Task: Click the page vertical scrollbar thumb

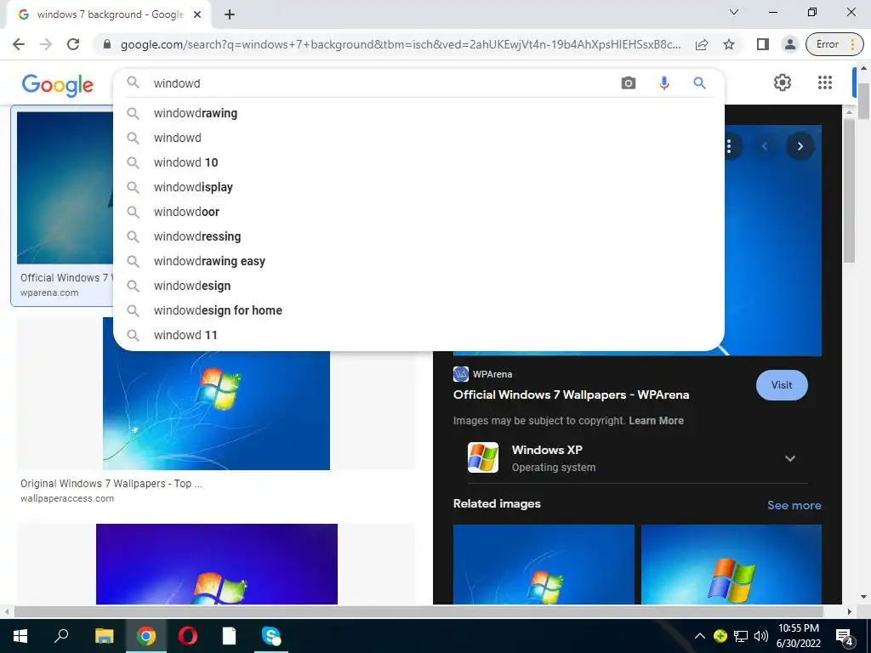Action: click(864, 100)
